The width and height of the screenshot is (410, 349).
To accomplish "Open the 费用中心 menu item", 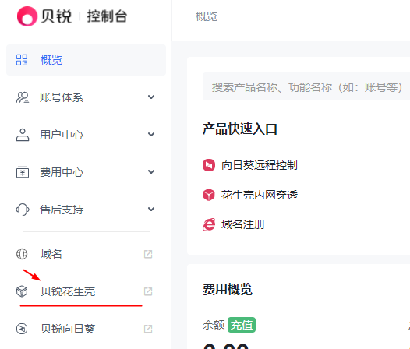I will [86, 172].
